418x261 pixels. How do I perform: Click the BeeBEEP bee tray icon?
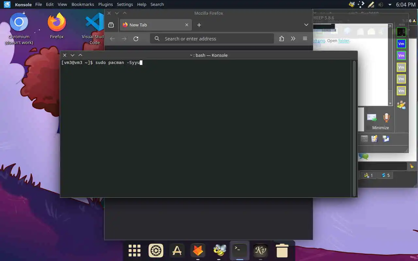pyautogui.click(x=352, y=5)
